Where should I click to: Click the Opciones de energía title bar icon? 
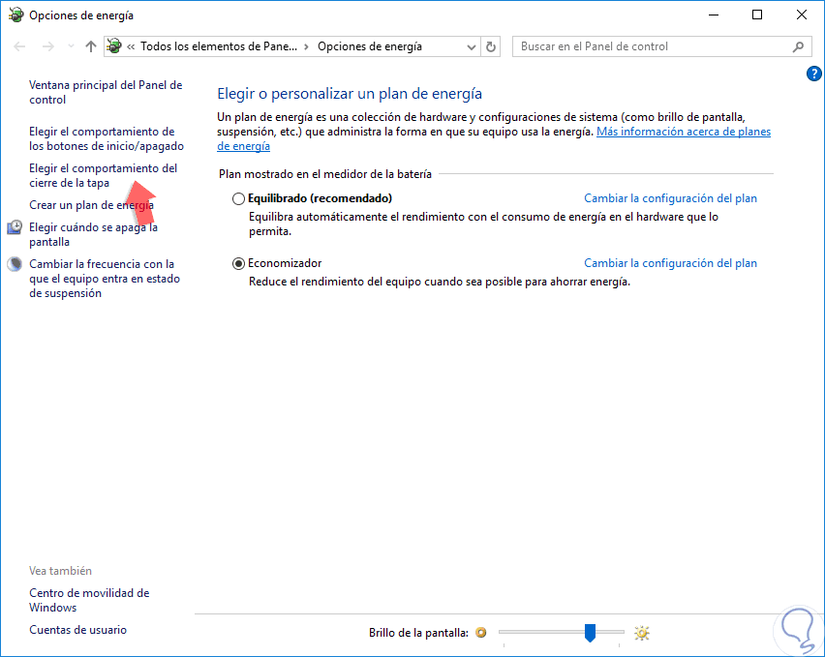(x=15, y=15)
